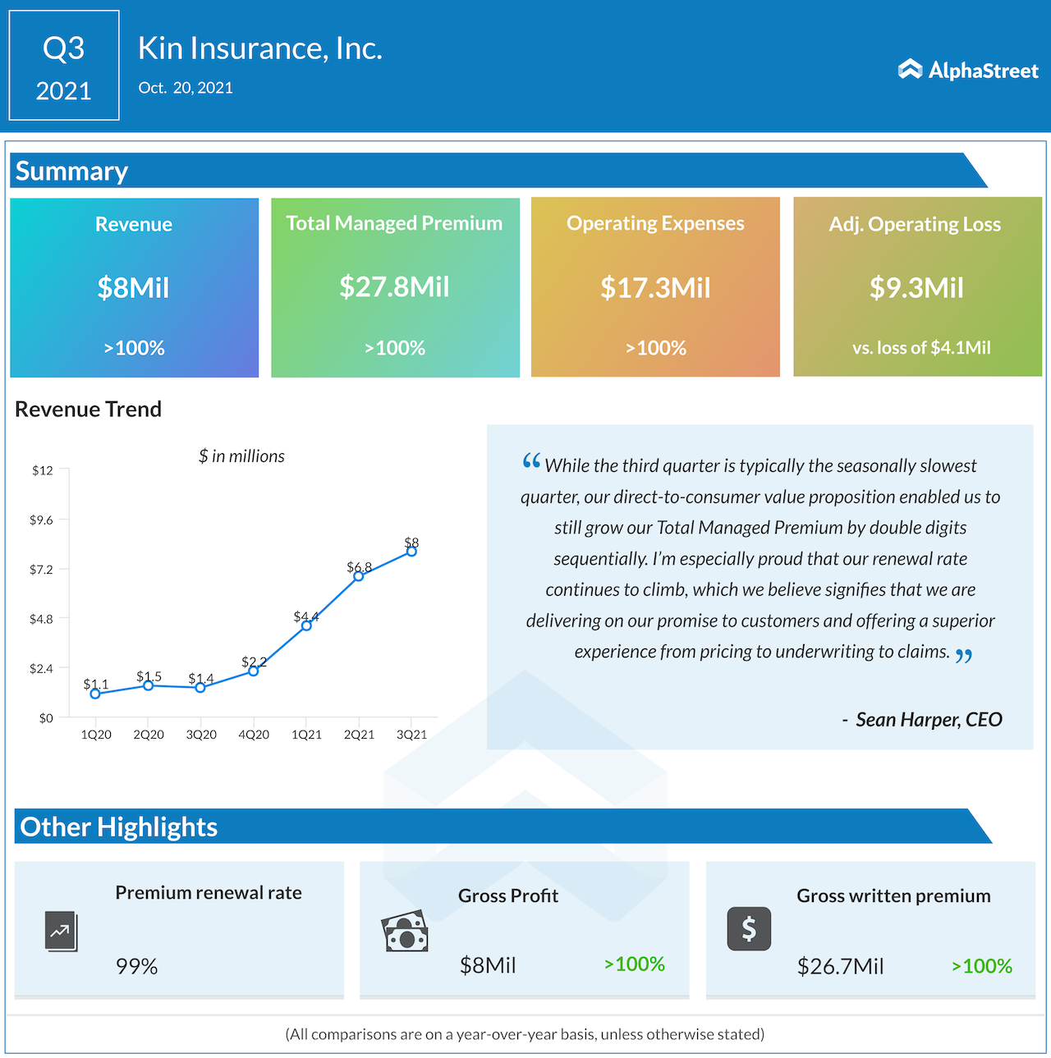Click the 99% renewal rate value
The height and width of the screenshot is (1058, 1051).
[136, 966]
